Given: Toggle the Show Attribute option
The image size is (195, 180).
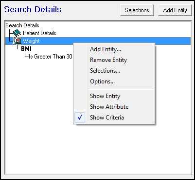Looking at the screenshot, I should point(109,107).
